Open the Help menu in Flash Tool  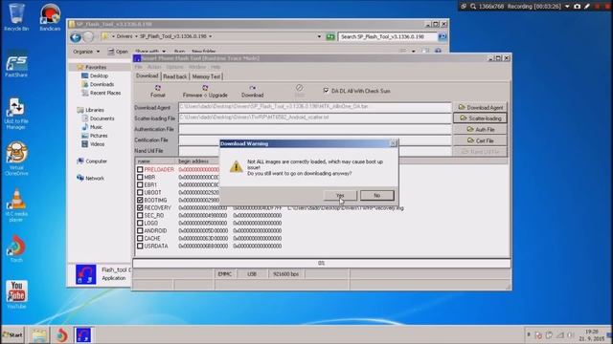click(216, 67)
